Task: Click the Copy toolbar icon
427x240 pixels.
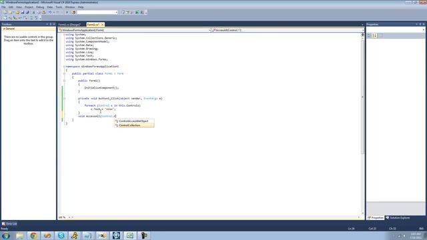Action: pyautogui.click(x=39, y=12)
